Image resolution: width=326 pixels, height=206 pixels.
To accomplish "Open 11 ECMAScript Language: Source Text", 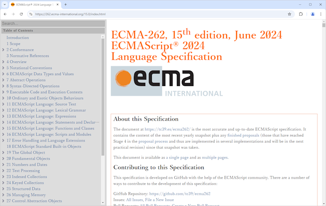I will 41,104.
